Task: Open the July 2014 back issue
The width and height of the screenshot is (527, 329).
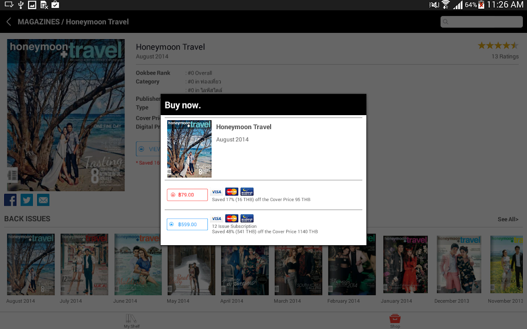Action: 84,265
